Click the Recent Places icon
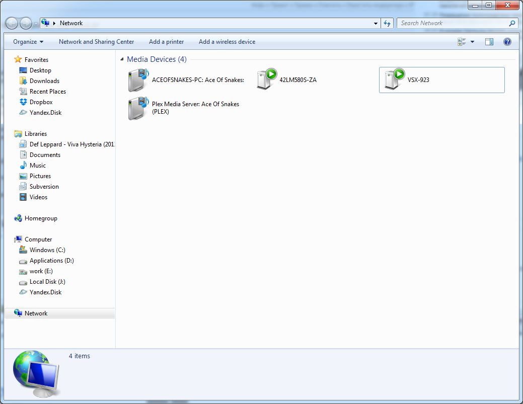Screen dimensions: 523x404 point(23,92)
